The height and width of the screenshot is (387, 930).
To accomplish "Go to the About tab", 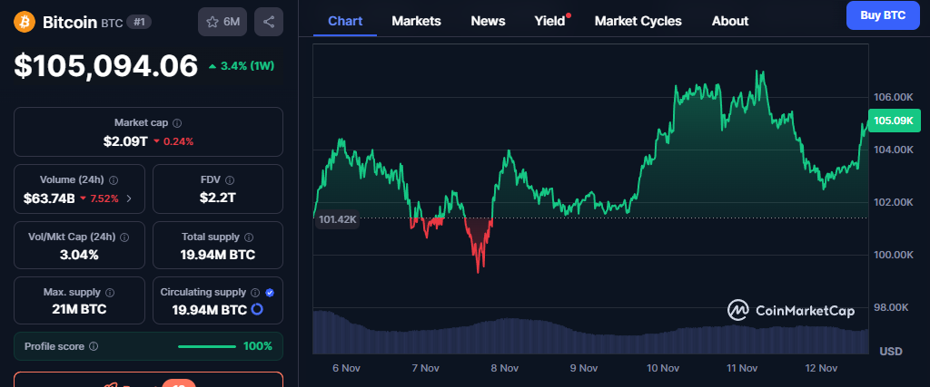I will tap(730, 21).
